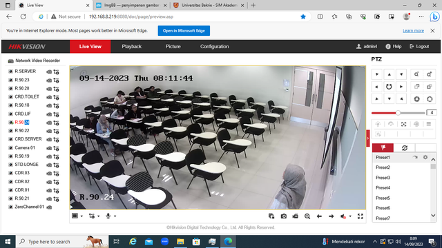Toggle the wiper button
The image size is (442, 248).
[x=391, y=124]
